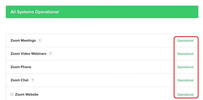
Task: Click the green status banner's empty area
Action: tap(128, 12)
